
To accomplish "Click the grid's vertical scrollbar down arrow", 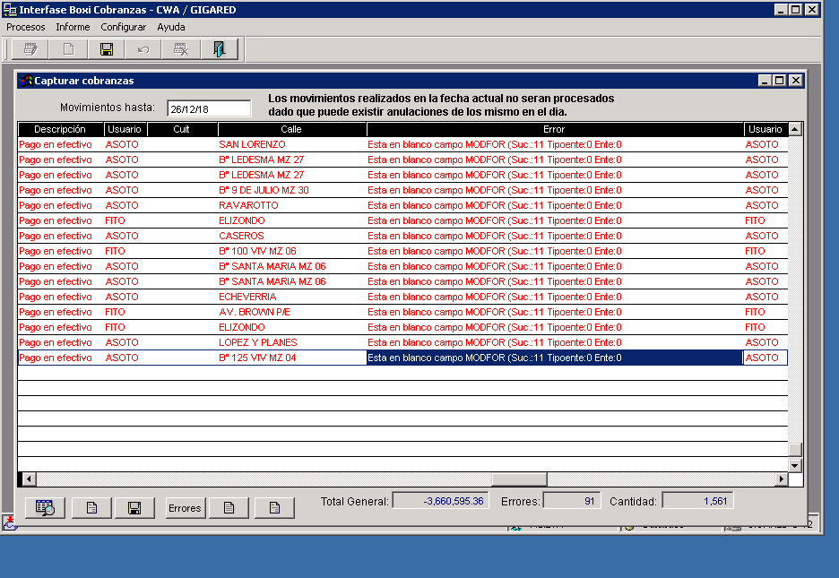I will point(794,465).
